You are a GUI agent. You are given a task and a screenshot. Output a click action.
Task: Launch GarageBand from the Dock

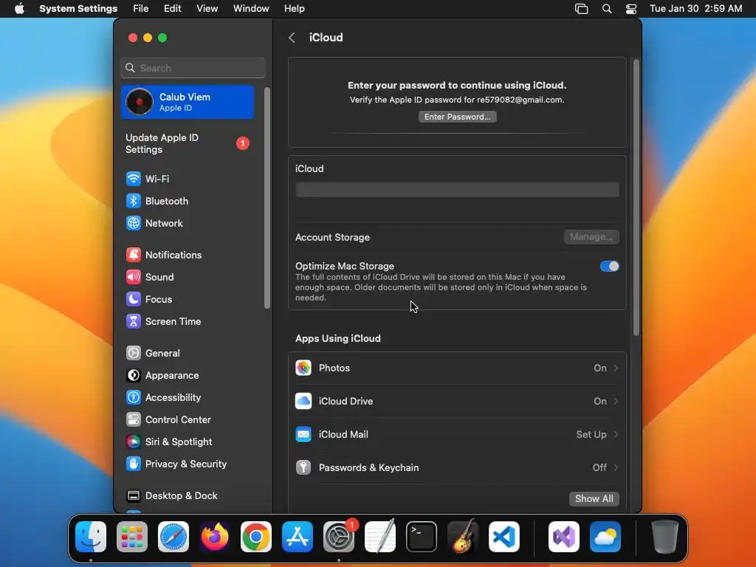point(463,537)
